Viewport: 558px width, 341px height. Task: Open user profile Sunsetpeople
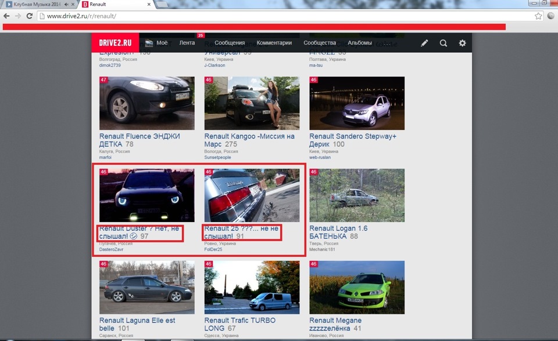[x=217, y=157]
